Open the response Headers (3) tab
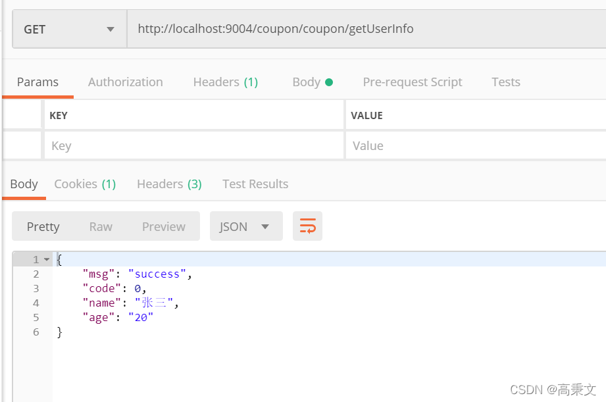The height and width of the screenshot is (402, 606). tap(169, 184)
